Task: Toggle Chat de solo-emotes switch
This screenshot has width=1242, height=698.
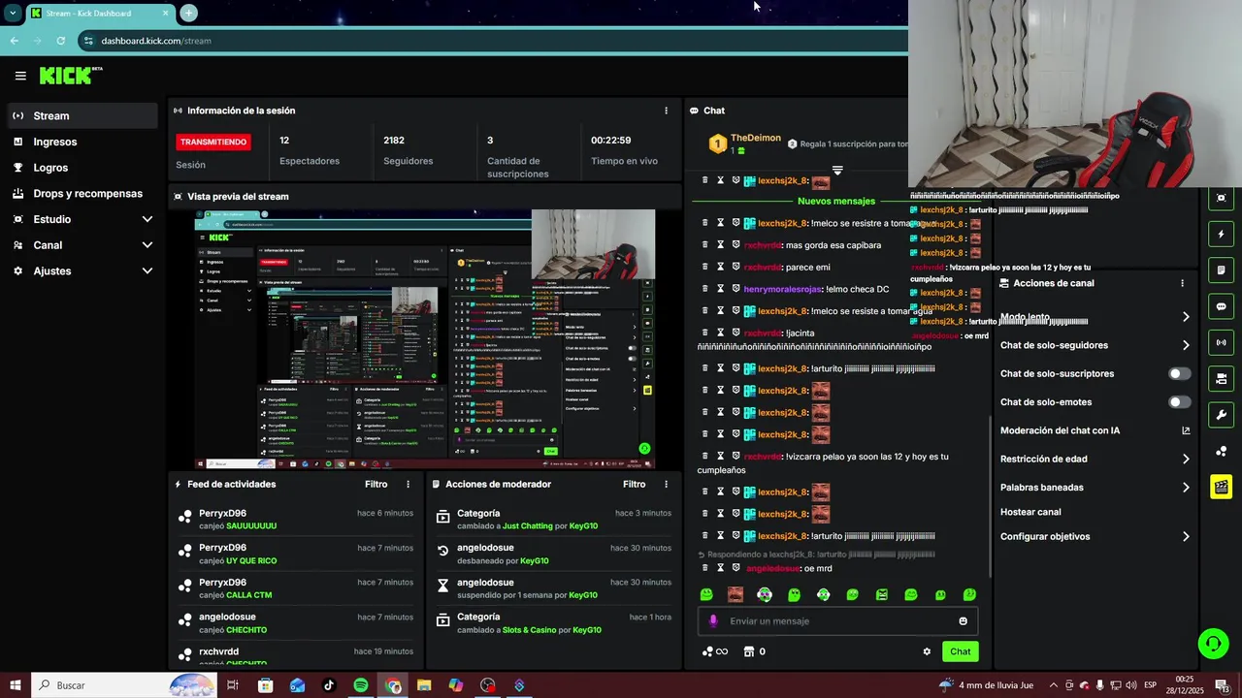Action: (x=1179, y=401)
